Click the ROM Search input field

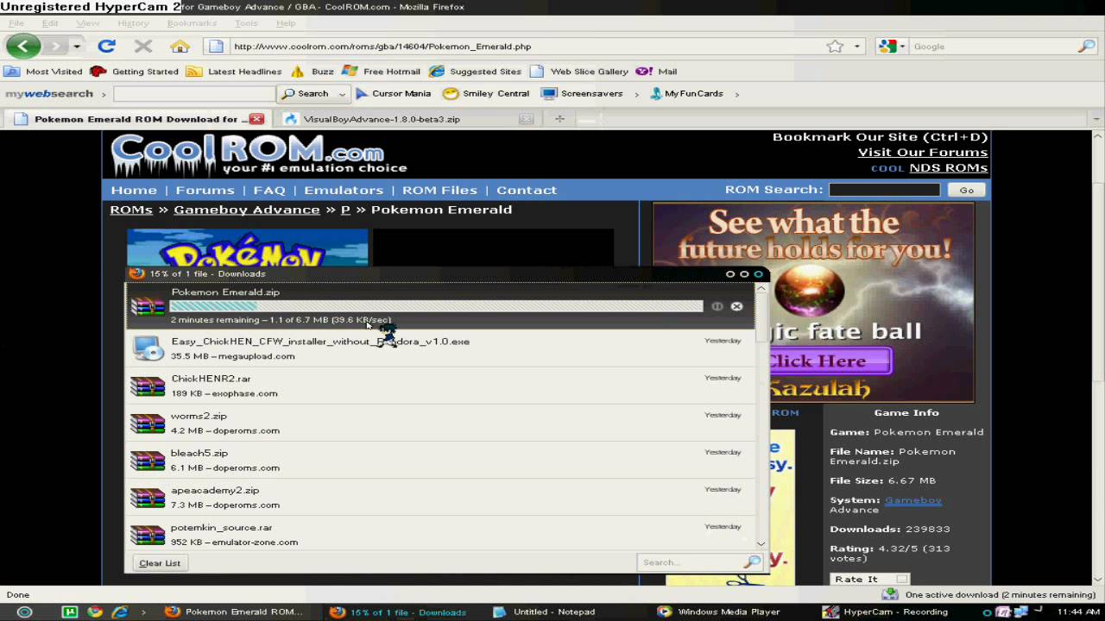884,190
